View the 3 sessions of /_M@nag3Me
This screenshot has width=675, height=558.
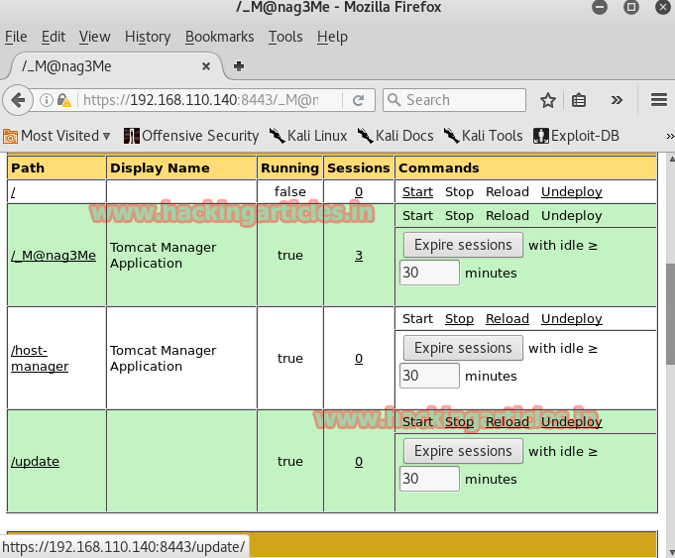[359, 256]
